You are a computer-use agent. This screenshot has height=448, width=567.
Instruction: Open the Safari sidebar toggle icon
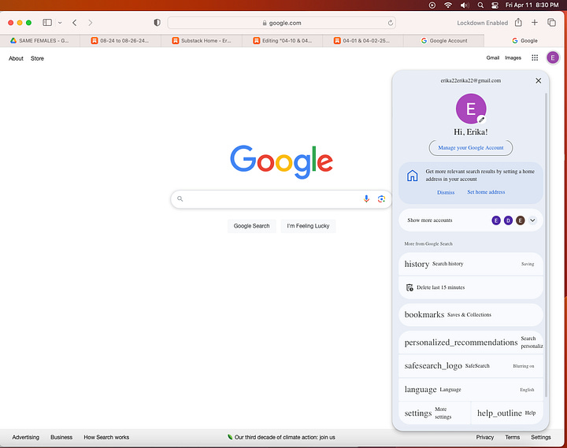(47, 22)
